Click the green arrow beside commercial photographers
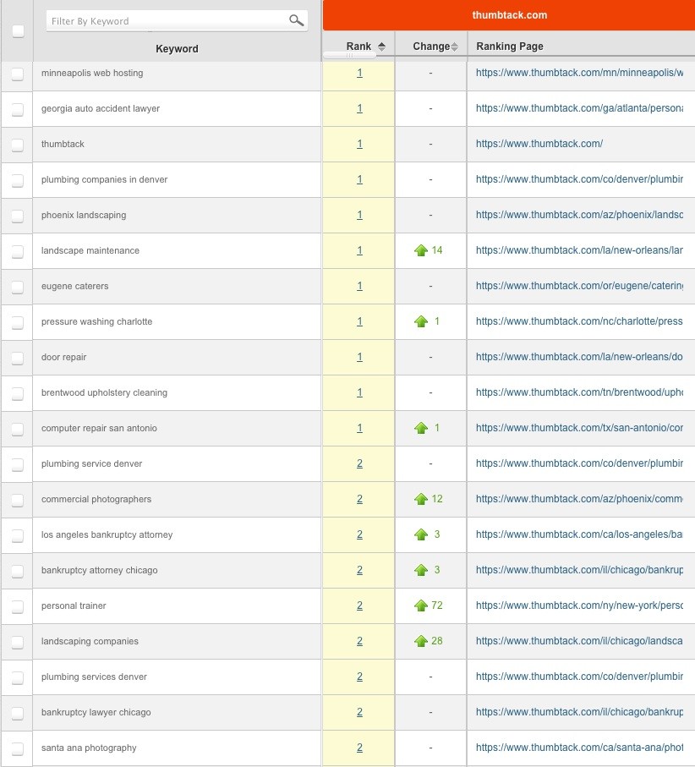Image resolution: width=695 pixels, height=767 pixels. 422,499
